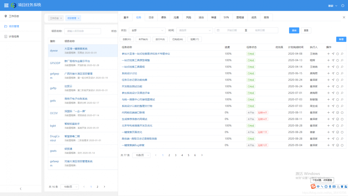Click the blue 新增 button
The image size is (348, 196).
(341, 39)
